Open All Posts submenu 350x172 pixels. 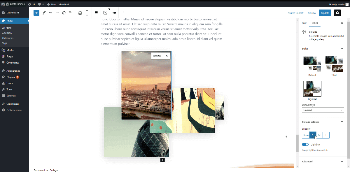click(x=7, y=28)
